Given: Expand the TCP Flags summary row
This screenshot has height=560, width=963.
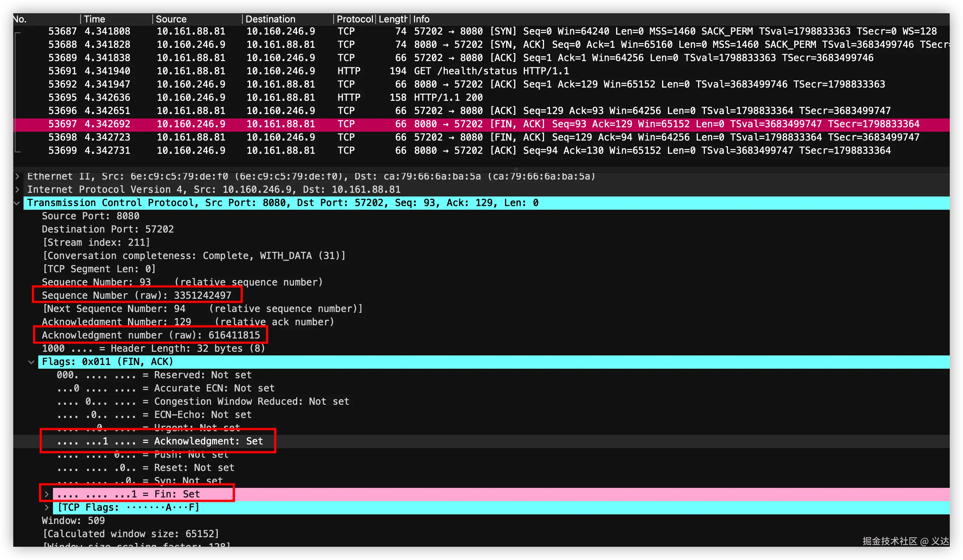Looking at the screenshot, I should click(x=47, y=508).
